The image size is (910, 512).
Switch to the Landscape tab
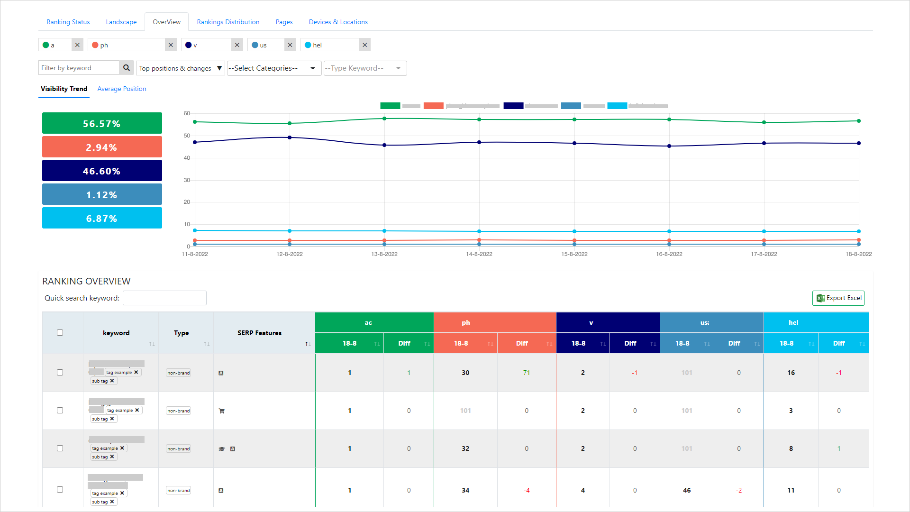click(121, 22)
